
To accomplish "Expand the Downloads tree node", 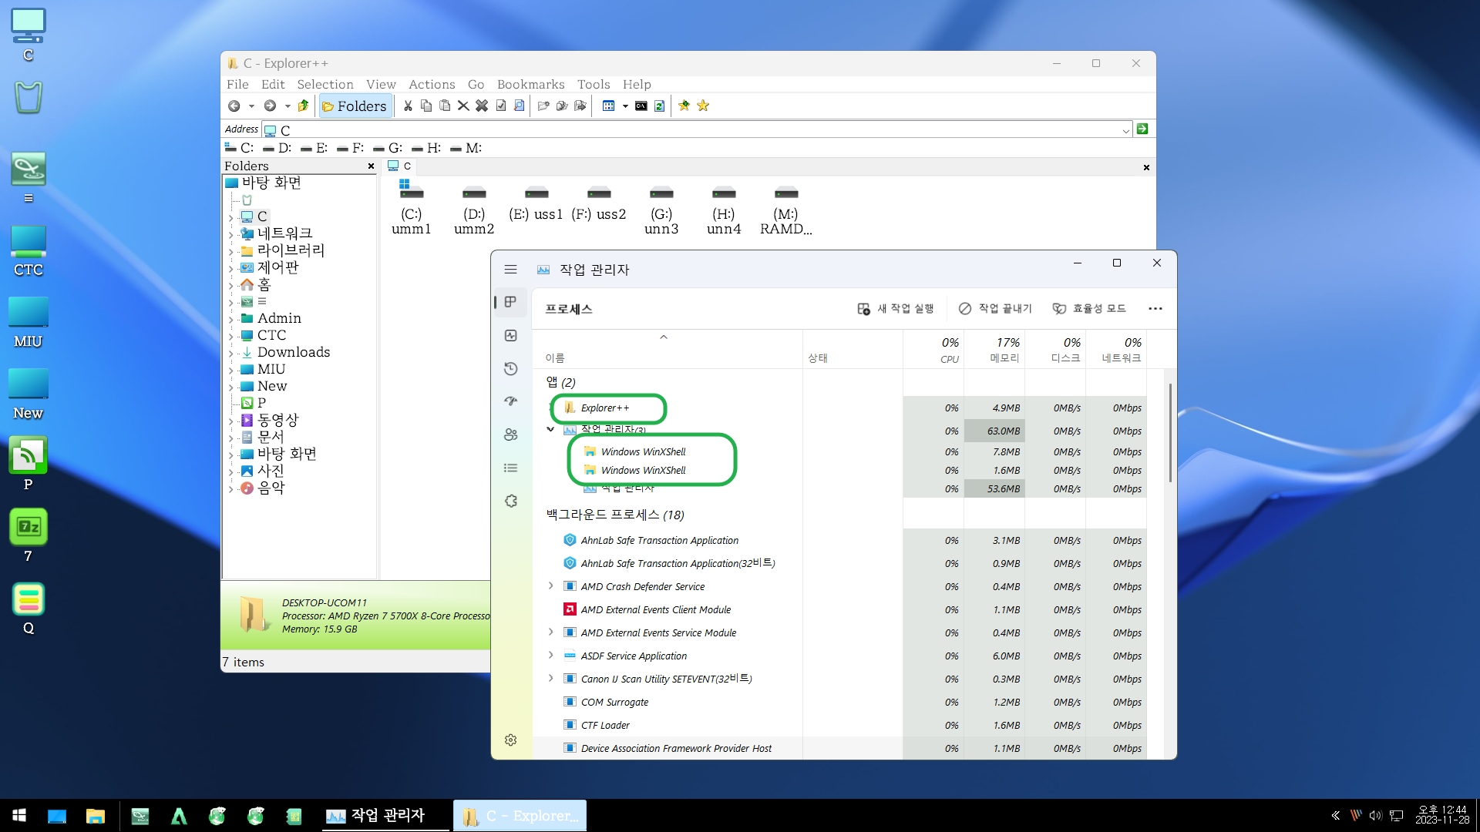I will click(230, 353).
